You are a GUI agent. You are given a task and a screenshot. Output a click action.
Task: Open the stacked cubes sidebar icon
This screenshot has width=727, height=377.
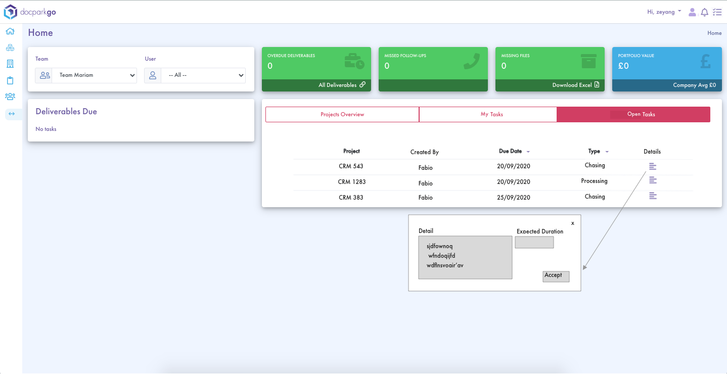click(x=10, y=48)
